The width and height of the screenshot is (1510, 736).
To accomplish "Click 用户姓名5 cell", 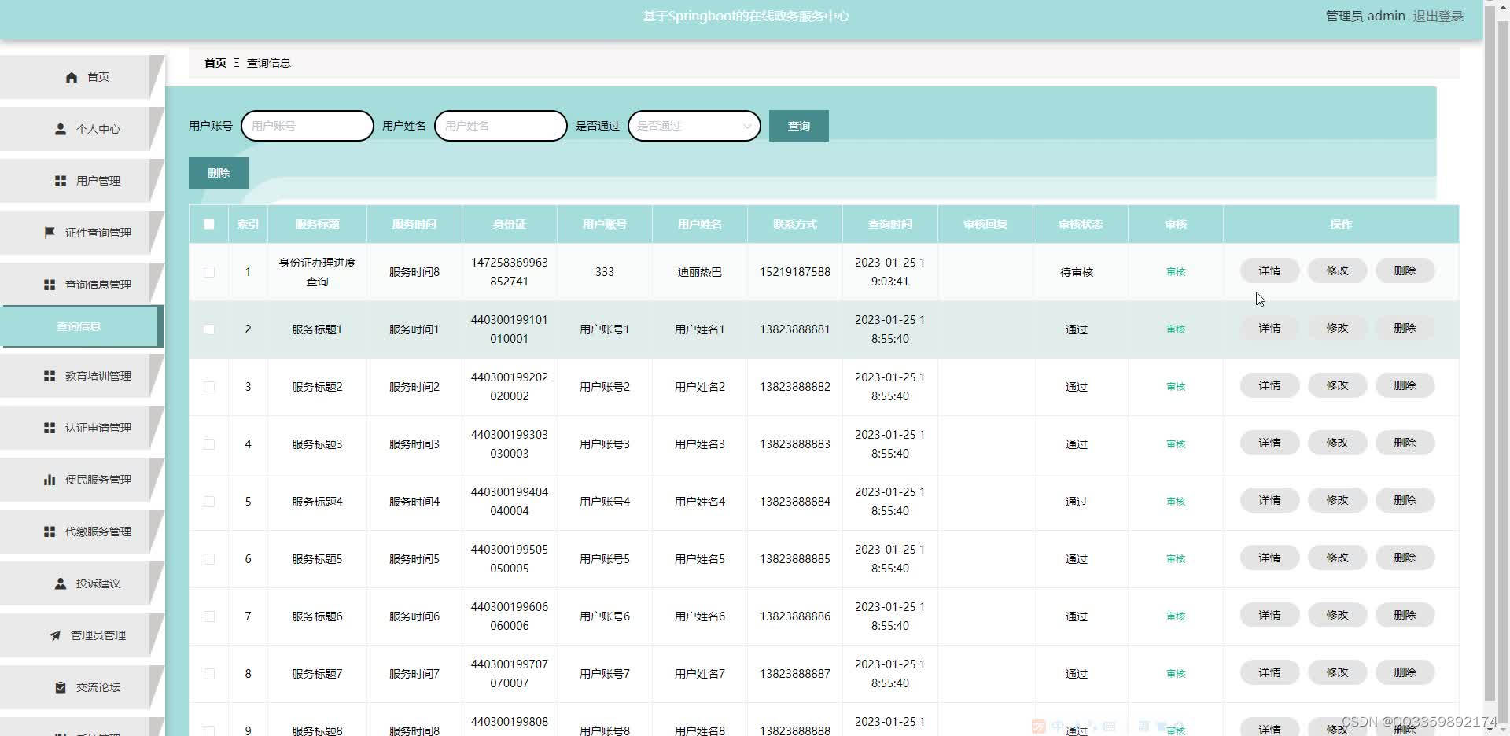I will (700, 559).
